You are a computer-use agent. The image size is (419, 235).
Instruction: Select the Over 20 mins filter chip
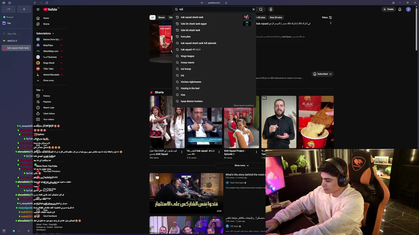[x=276, y=17]
